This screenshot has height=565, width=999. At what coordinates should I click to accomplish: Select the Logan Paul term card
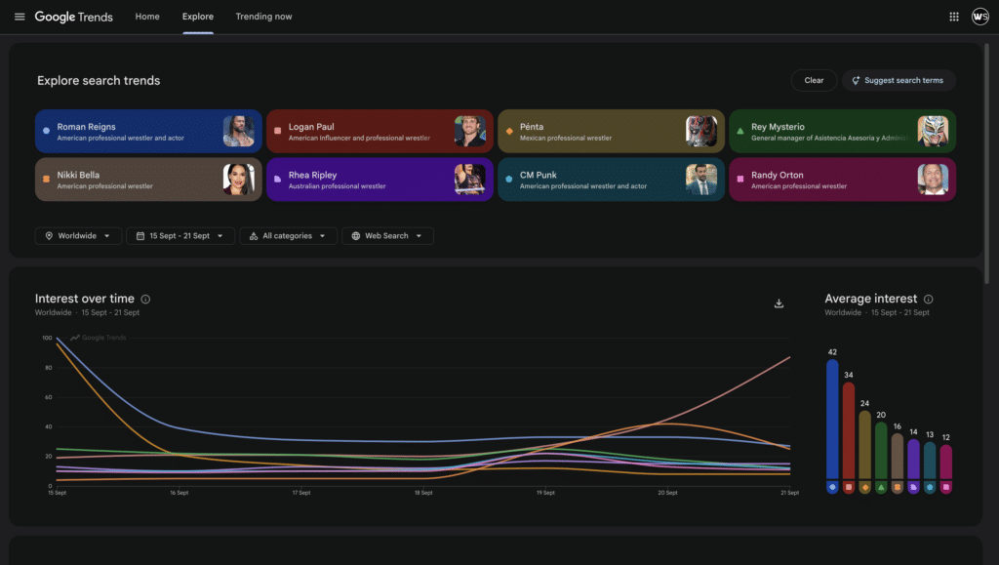click(x=380, y=131)
